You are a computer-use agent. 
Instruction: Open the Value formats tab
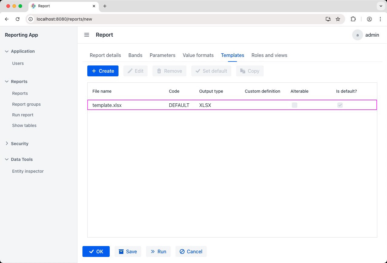[x=198, y=55]
